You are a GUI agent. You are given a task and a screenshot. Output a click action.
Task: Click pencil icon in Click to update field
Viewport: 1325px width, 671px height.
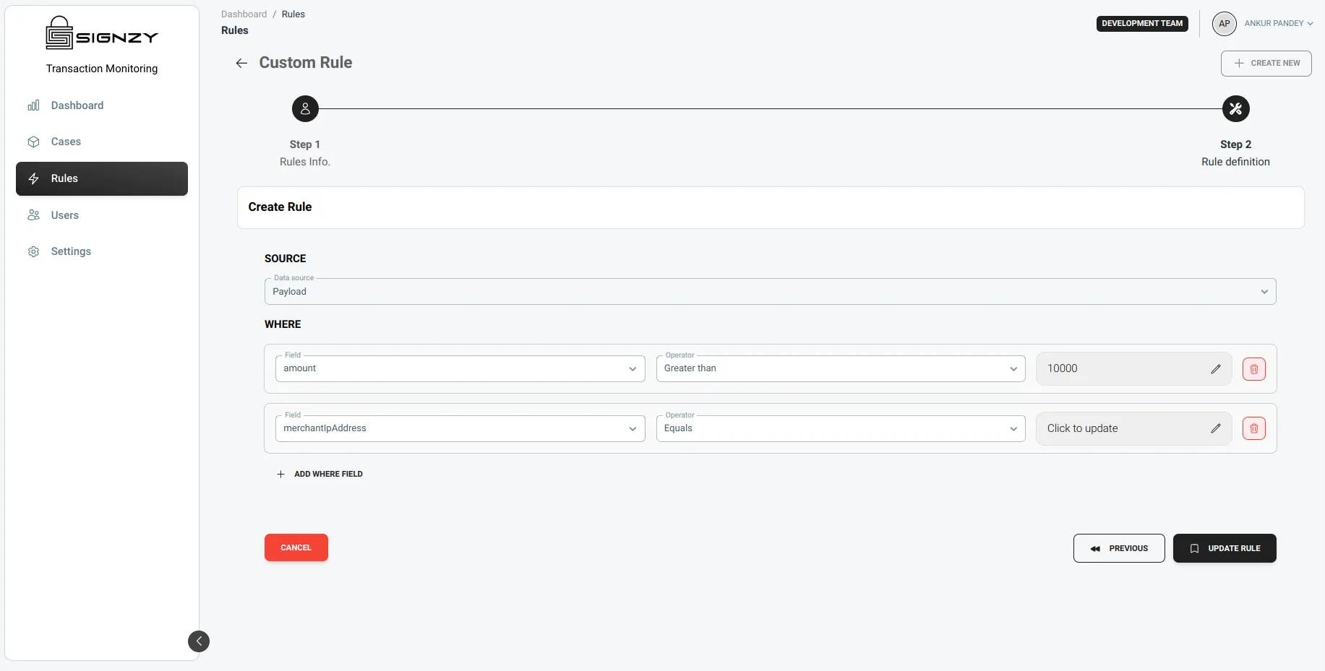tap(1216, 428)
